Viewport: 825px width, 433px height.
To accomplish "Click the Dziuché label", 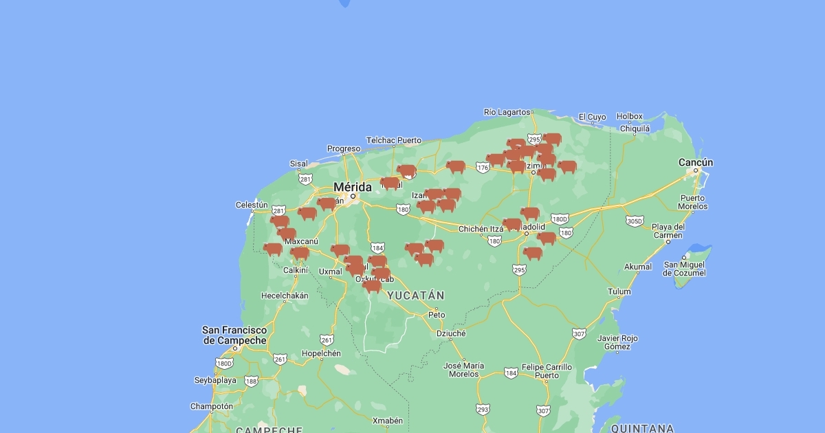I will tap(451, 333).
